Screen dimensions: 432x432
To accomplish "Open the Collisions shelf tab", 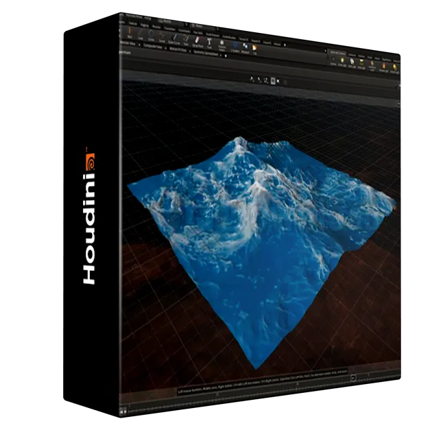I will click(x=352, y=55).
